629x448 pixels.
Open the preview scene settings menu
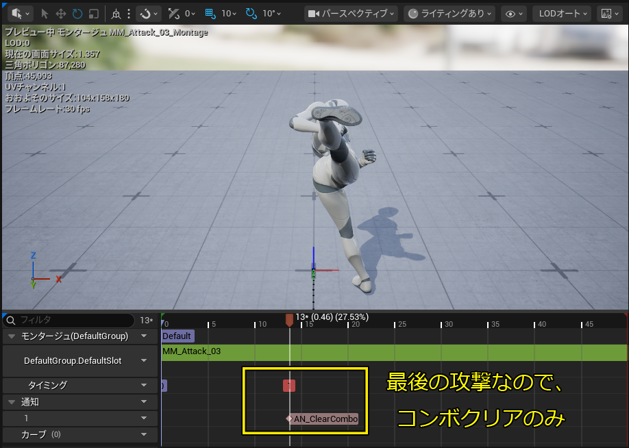coord(609,14)
